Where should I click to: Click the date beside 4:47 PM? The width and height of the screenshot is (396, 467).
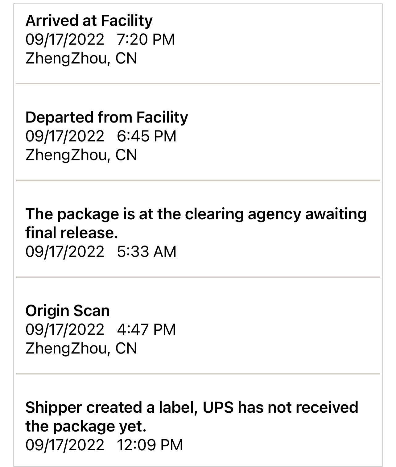tap(65, 329)
